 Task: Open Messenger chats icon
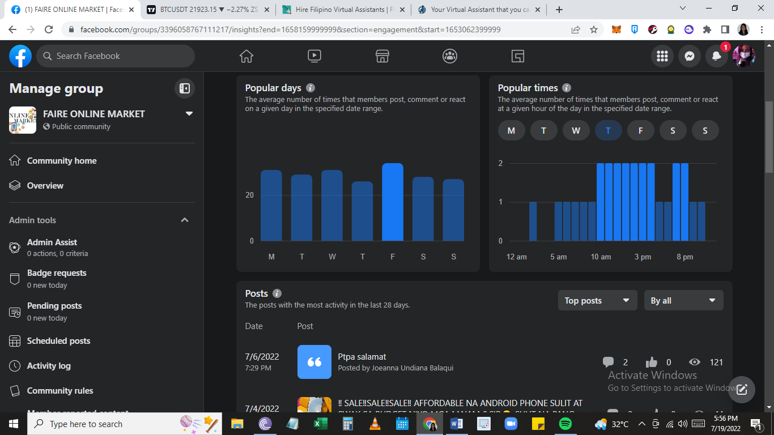pos(690,56)
